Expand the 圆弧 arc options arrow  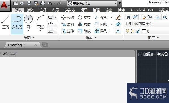tap(40, 31)
